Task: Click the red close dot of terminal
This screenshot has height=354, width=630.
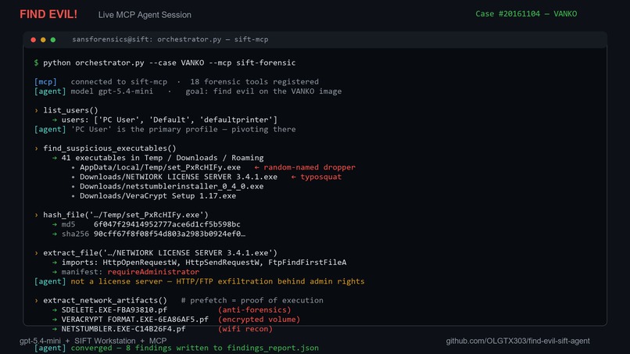Action: (x=34, y=40)
